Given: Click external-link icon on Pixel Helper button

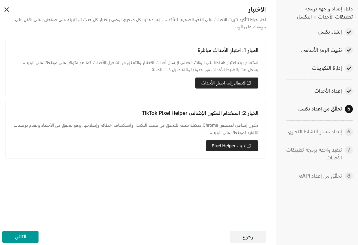Looking at the screenshot, I should pyautogui.click(x=249, y=146).
